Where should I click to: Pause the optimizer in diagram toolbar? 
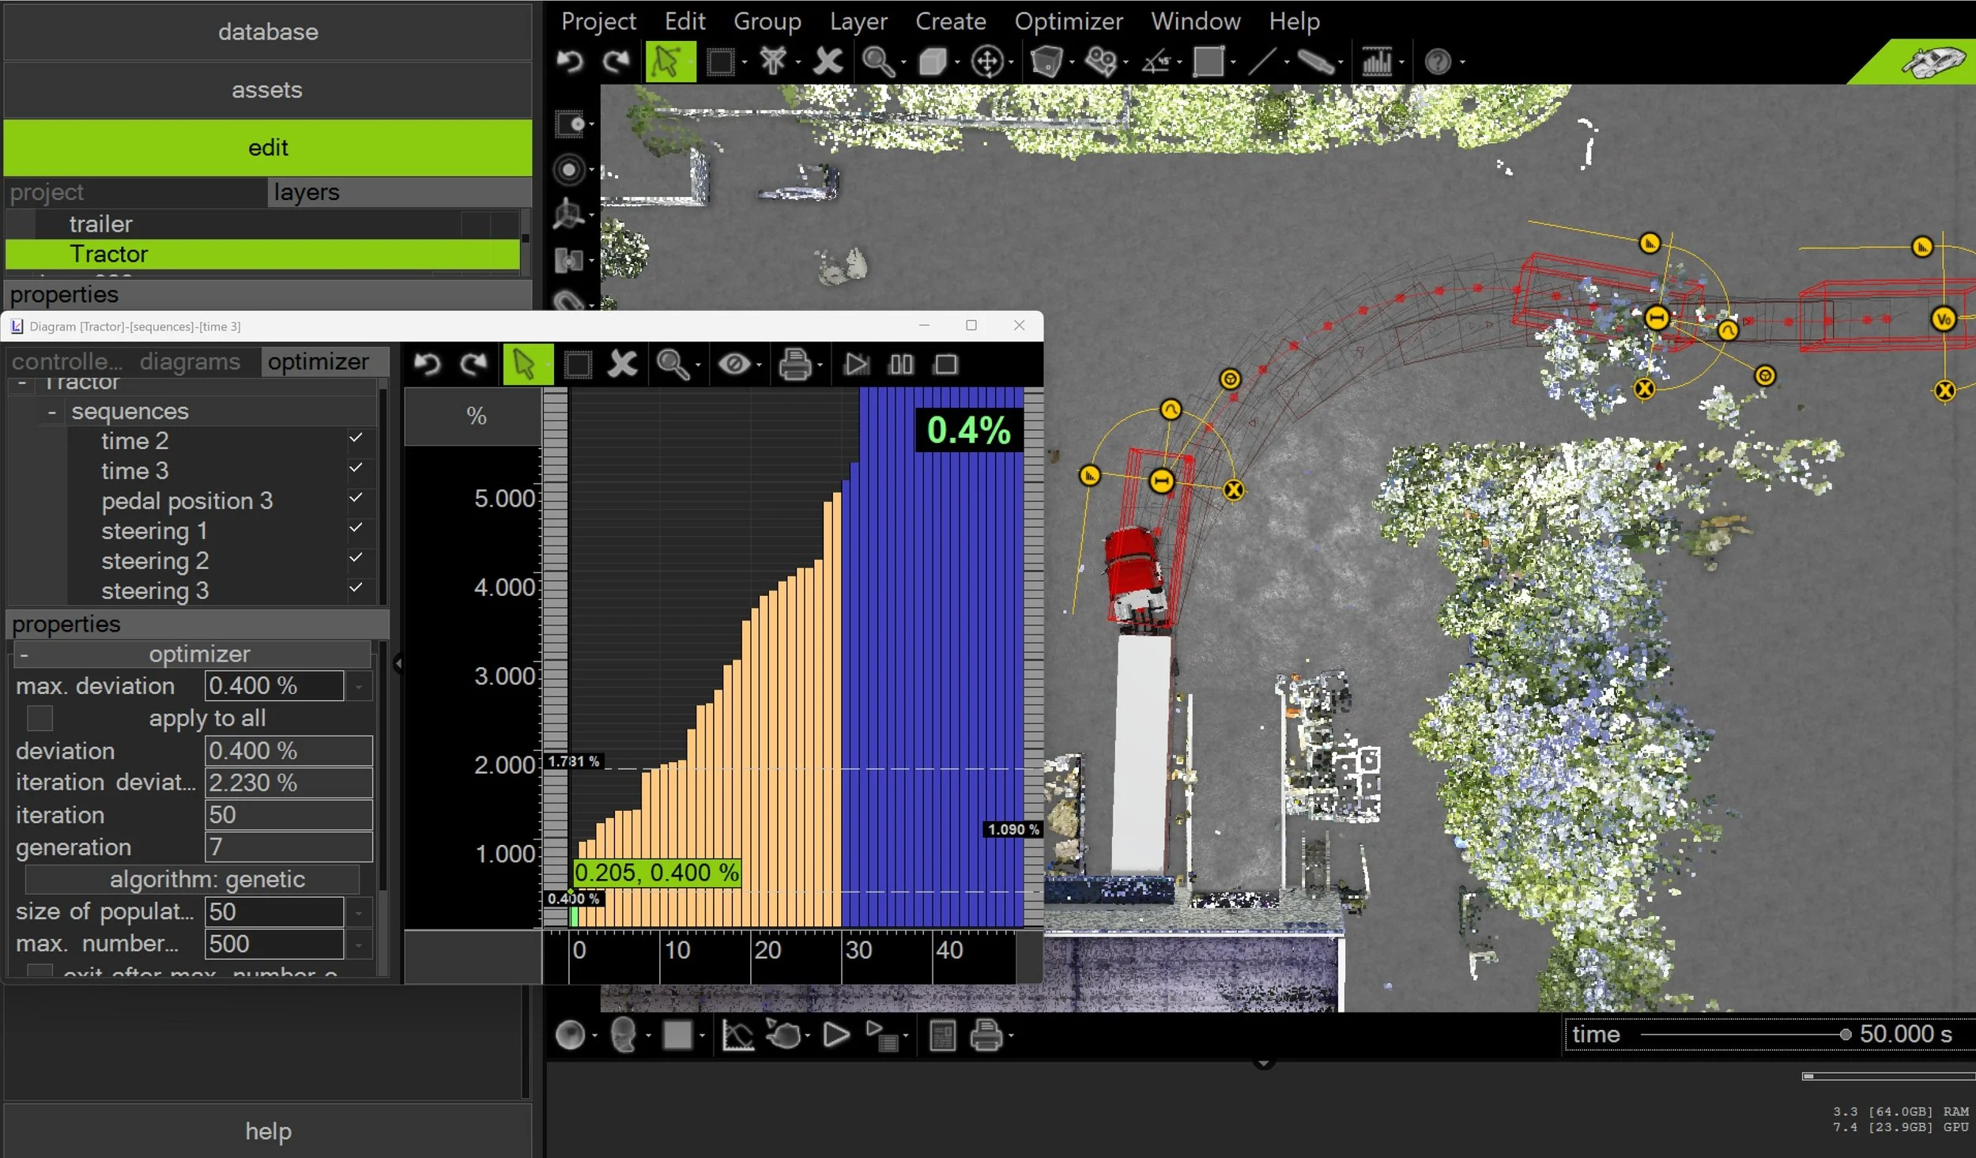901,364
